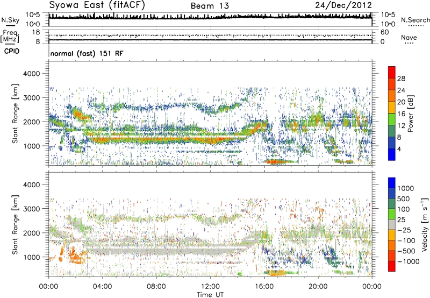Click the '-25' velocity colorbar tick value
The height and width of the screenshot is (298, 430).
403,230
